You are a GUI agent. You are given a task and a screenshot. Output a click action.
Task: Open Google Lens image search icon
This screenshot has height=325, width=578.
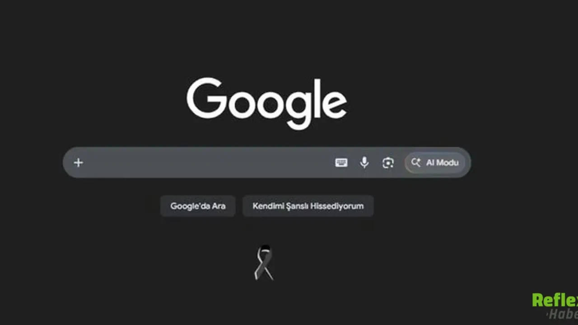coord(388,162)
